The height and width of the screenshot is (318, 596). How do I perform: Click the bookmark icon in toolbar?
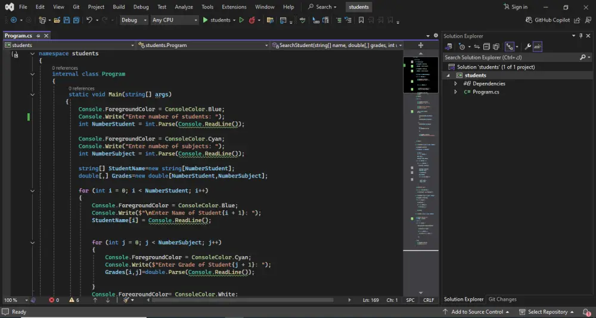[361, 20]
